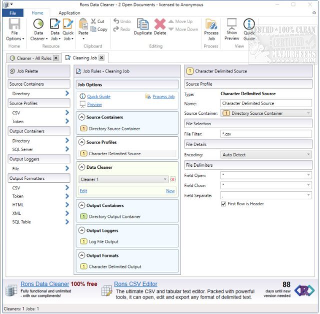The image size is (320, 314).
Task: Click the Preview link
Action: pyautogui.click(x=94, y=105)
